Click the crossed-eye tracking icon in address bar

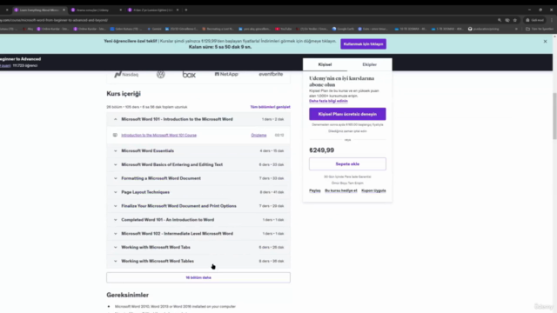point(507,20)
